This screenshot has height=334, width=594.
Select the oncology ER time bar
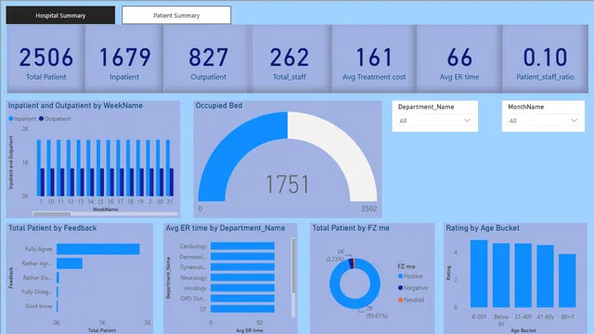coord(242,289)
